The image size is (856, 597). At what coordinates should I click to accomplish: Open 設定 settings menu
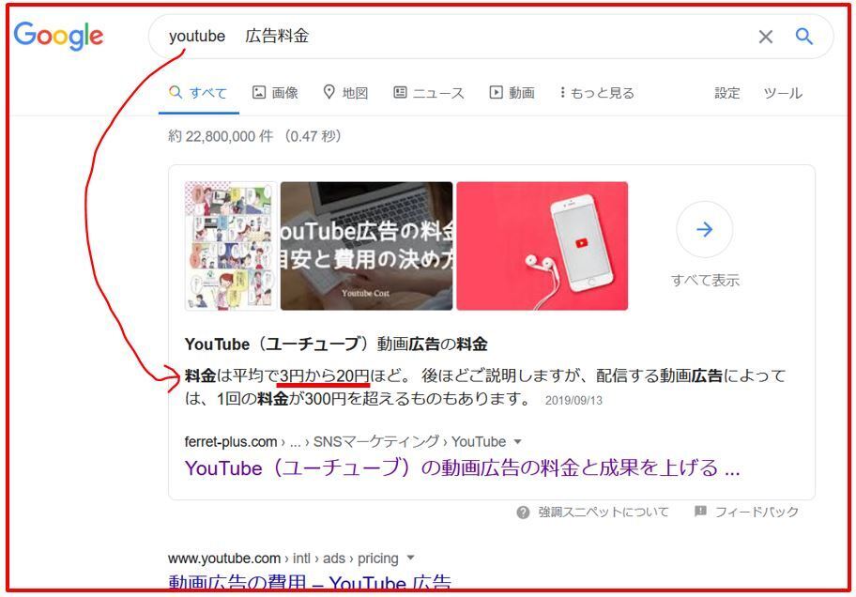click(x=727, y=93)
